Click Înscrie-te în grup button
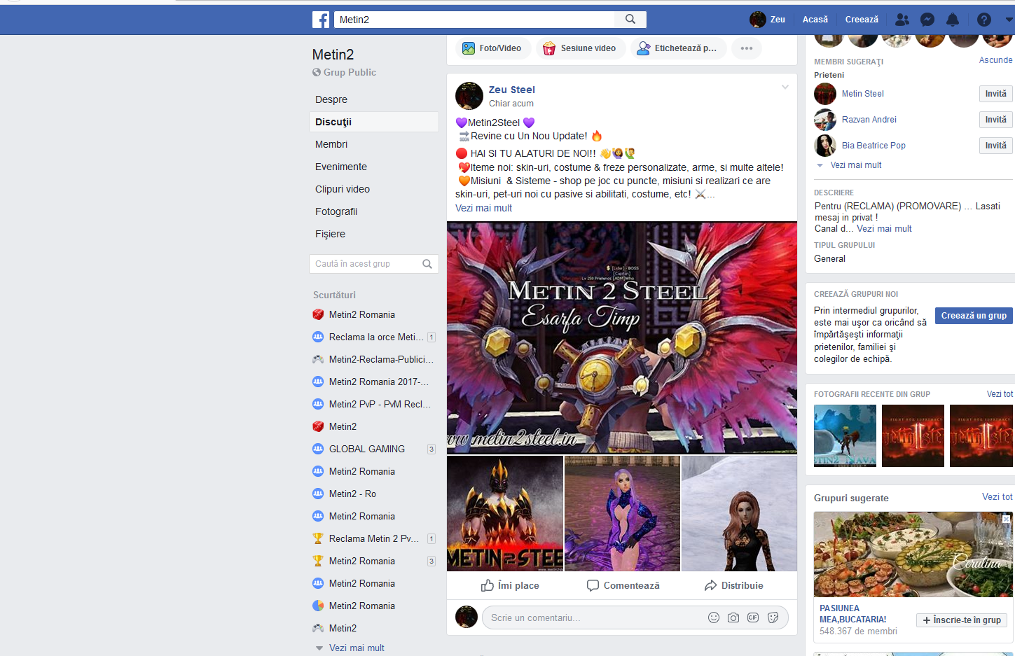 coord(962,620)
